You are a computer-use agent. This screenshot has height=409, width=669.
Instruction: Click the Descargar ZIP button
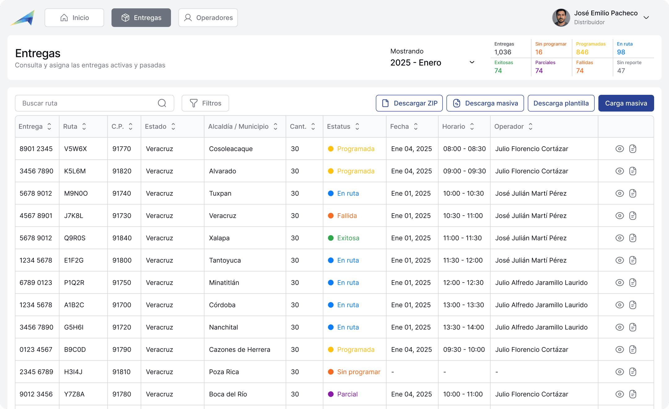click(x=409, y=103)
